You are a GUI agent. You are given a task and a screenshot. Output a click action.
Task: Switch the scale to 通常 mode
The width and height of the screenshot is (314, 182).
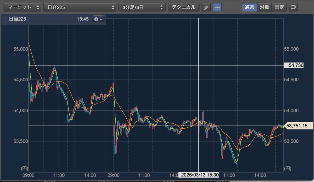(249, 7)
